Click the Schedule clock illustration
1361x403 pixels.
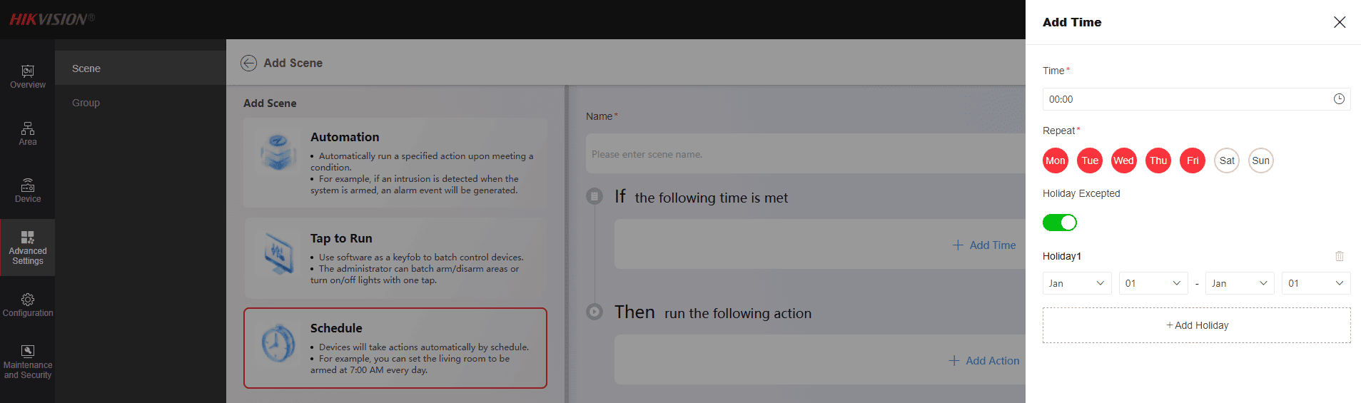click(278, 343)
